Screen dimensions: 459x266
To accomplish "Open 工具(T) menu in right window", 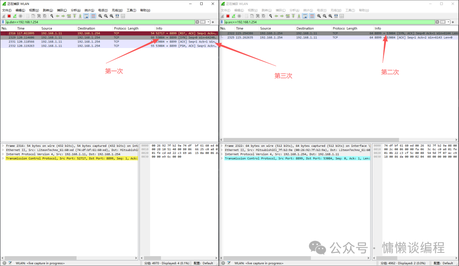I will point(350,10).
